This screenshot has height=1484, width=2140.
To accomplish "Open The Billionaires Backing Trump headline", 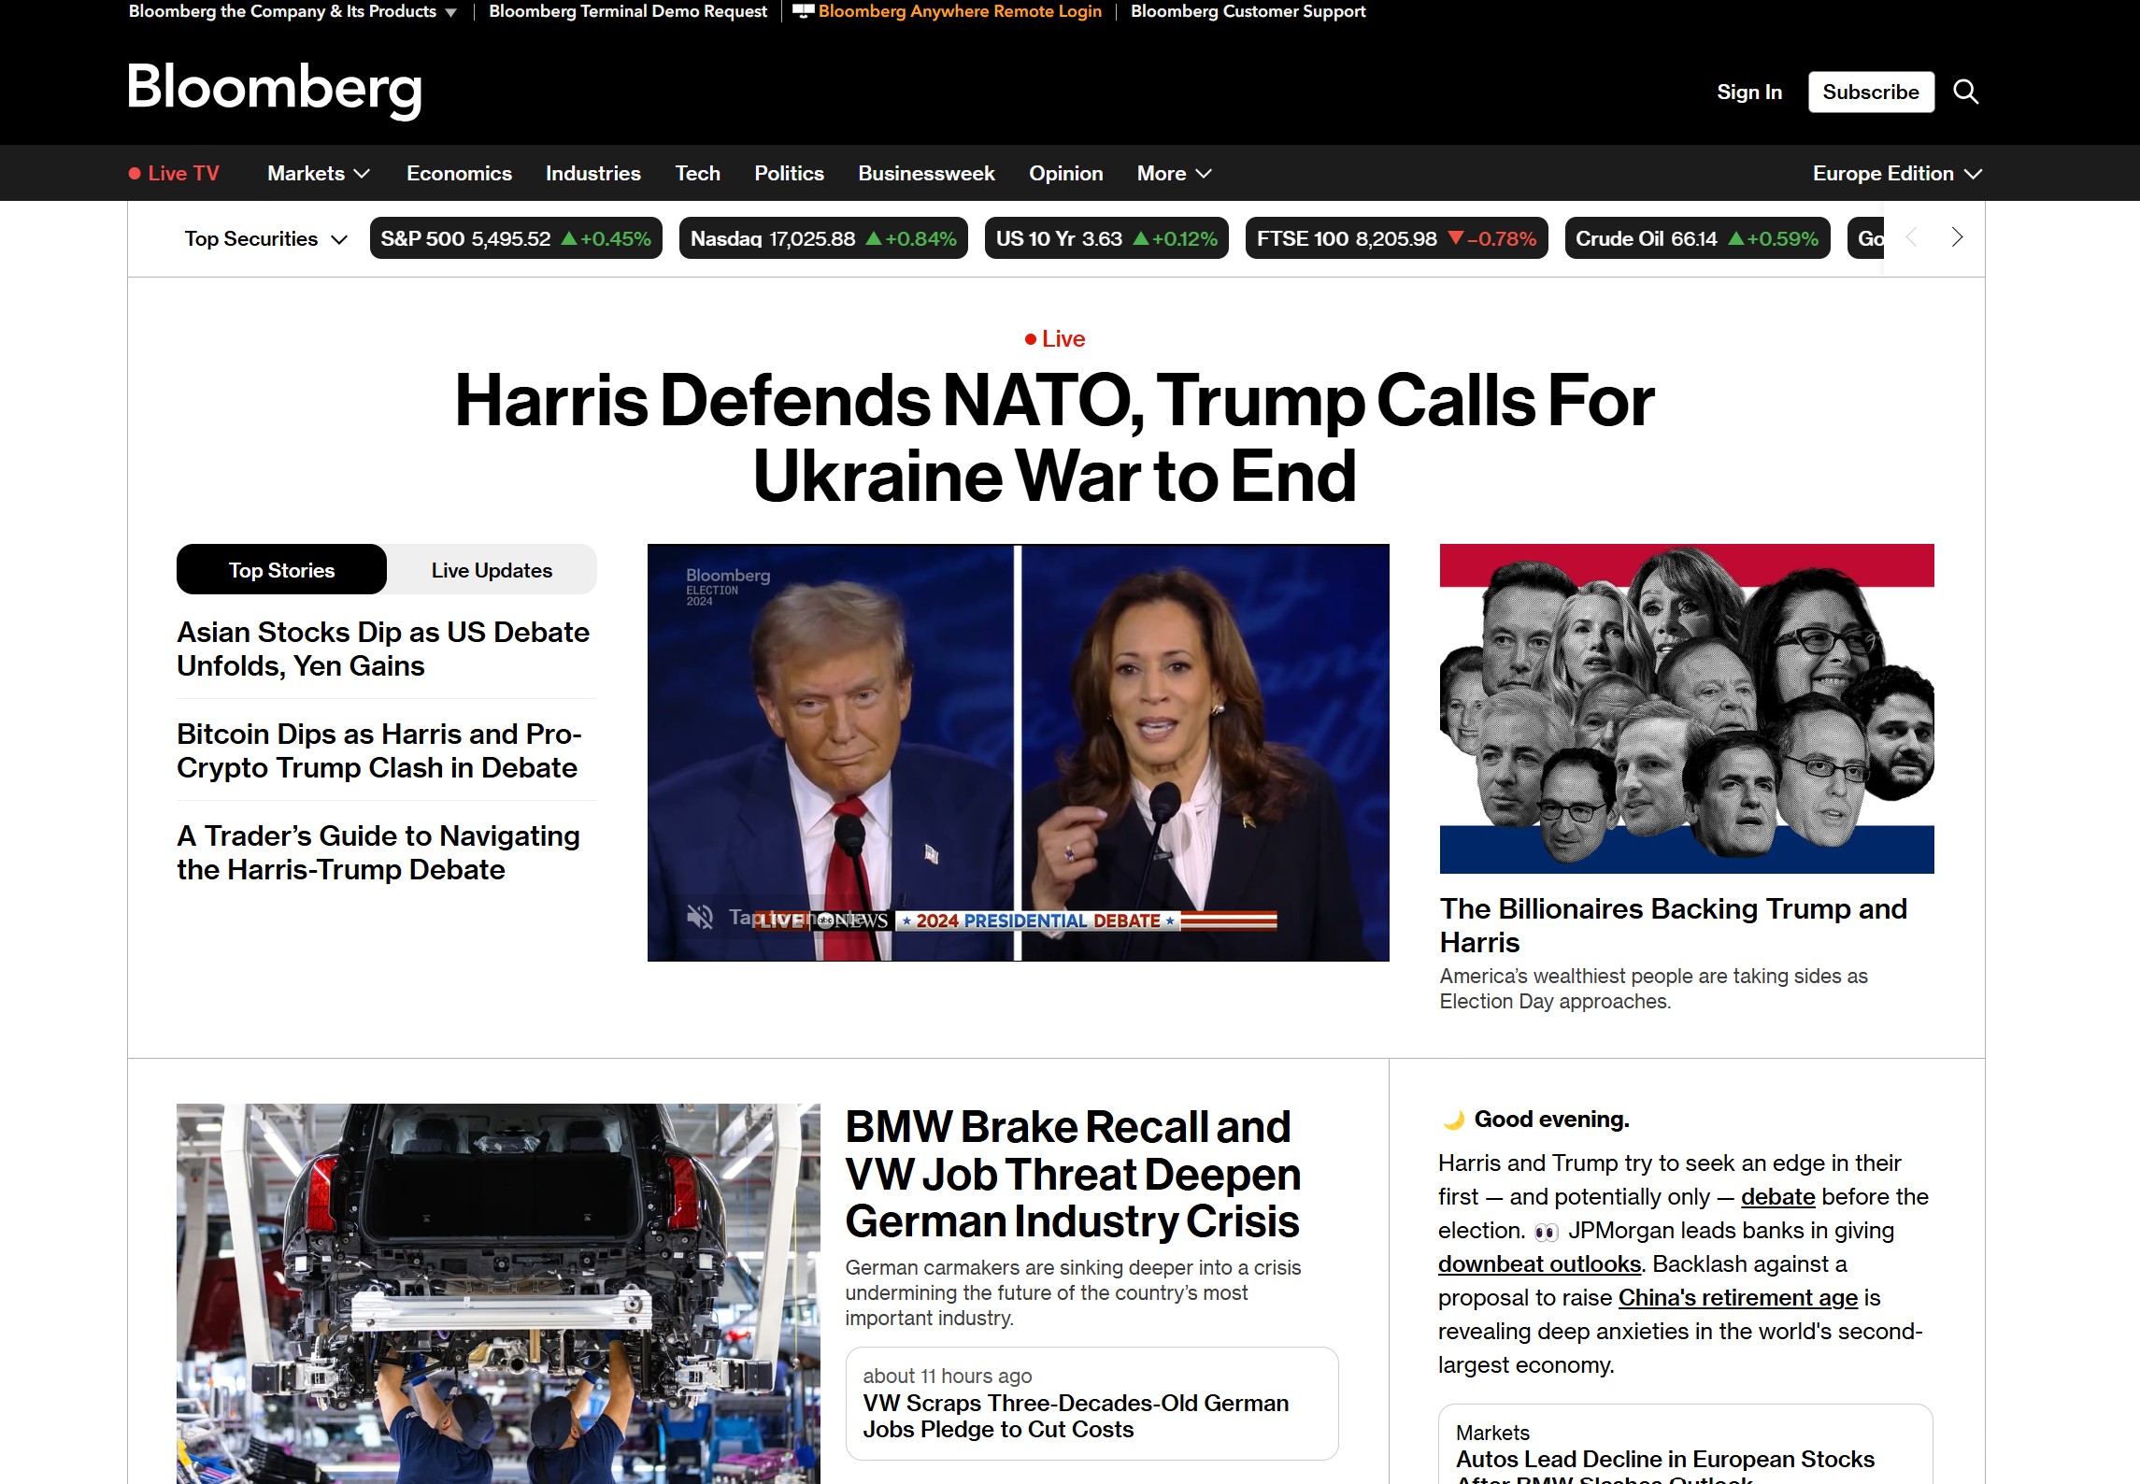I will tap(1674, 925).
